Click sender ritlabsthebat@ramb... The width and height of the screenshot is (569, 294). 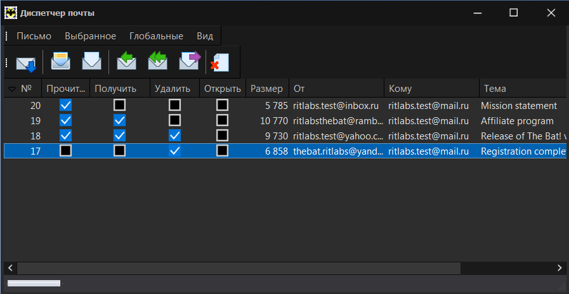click(x=338, y=121)
